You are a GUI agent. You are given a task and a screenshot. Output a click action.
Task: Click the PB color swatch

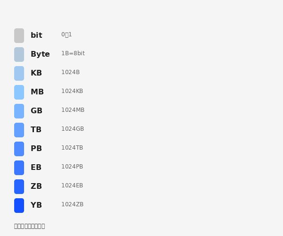tap(19, 149)
